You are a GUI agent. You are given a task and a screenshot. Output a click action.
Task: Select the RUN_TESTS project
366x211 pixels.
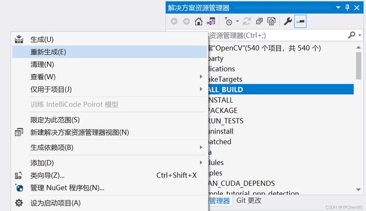tap(280, 121)
